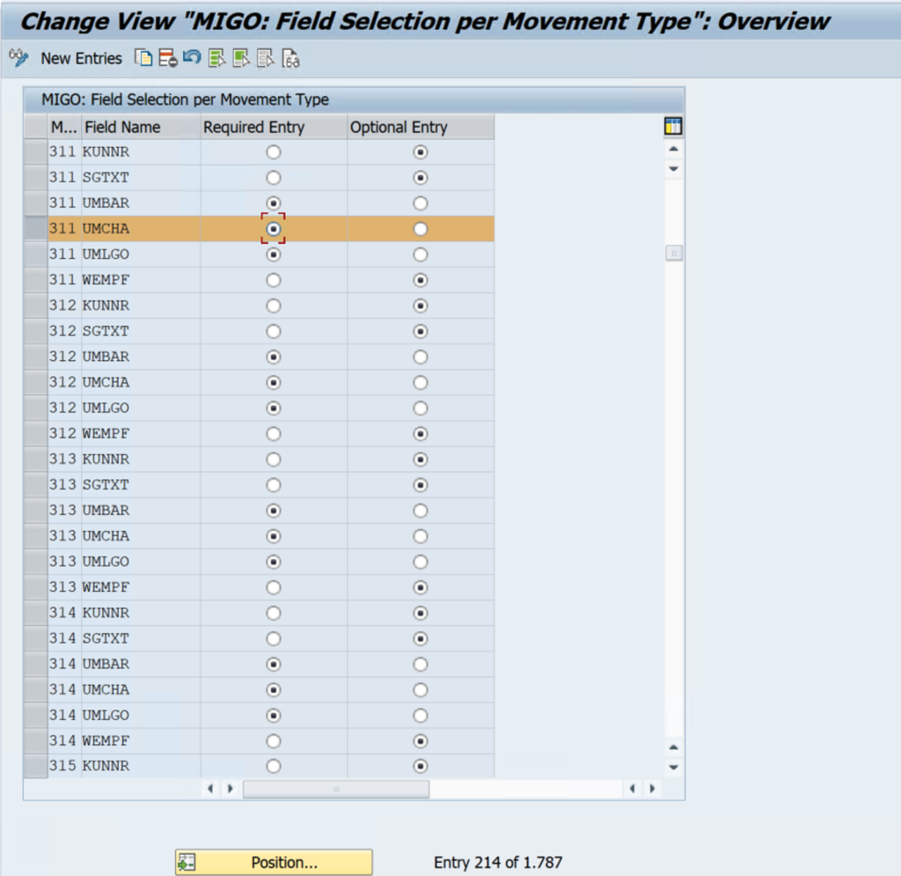Click the Select Block icon
This screenshot has width=901, height=876.
[x=241, y=58]
